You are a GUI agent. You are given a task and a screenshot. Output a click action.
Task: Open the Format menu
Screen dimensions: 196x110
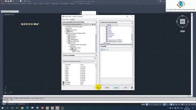29,4
